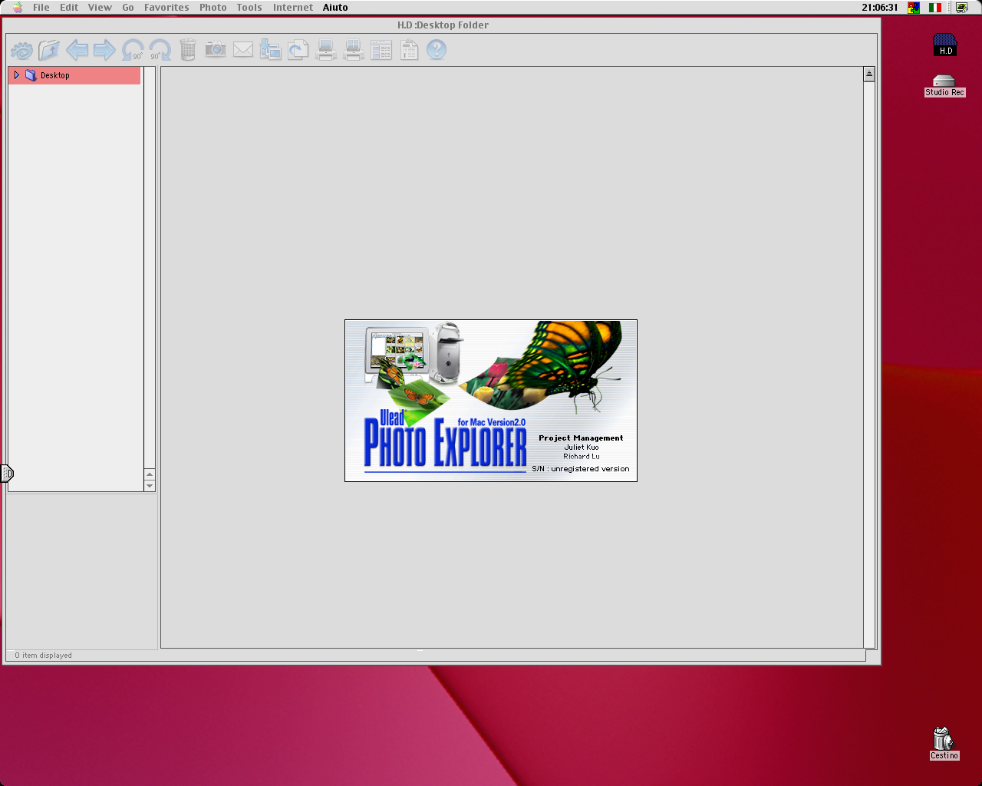Open the Go menu

tap(128, 7)
